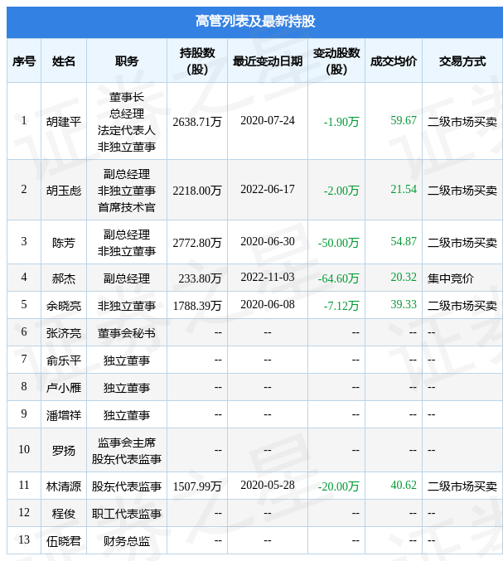Image resolution: width=503 pixels, height=561 pixels.
Task: Click 股东代表监事 in 林清源's row
Action: click(127, 486)
